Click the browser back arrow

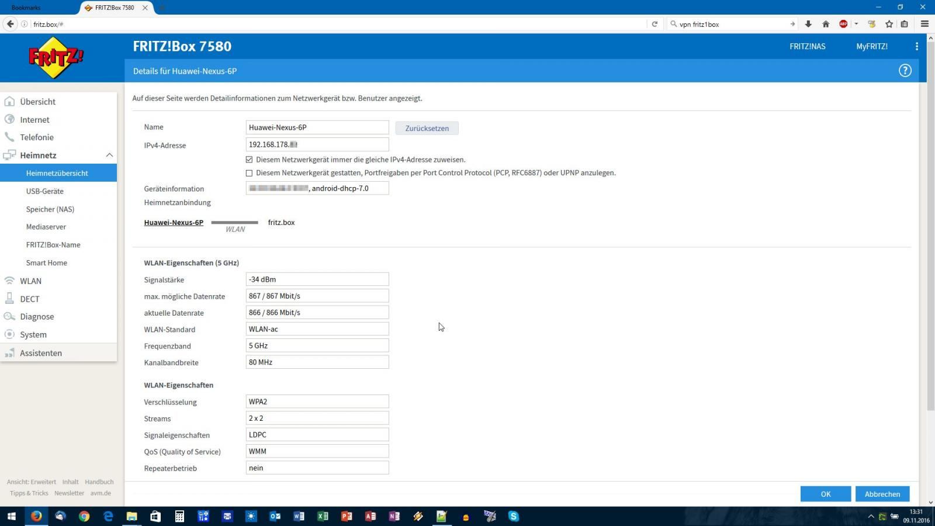pos(10,24)
